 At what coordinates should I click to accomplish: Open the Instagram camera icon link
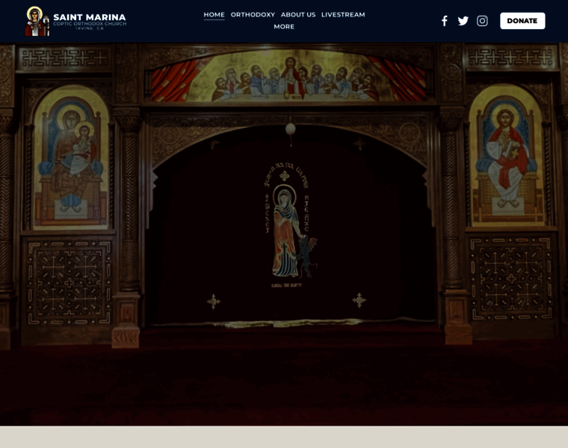pyautogui.click(x=482, y=21)
